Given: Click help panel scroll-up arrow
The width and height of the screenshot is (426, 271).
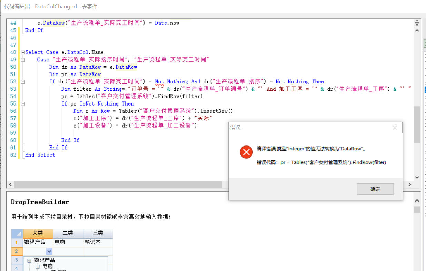Looking at the screenshot, I should coord(417,201).
